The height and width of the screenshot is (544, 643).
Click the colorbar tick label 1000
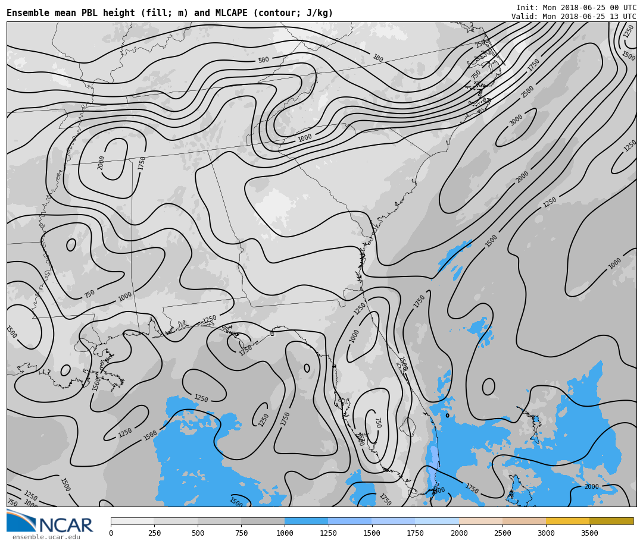click(285, 533)
